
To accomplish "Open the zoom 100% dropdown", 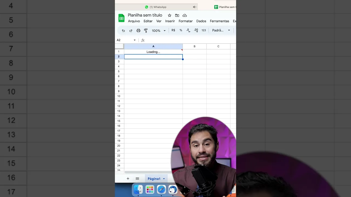I will [x=159, y=31].
